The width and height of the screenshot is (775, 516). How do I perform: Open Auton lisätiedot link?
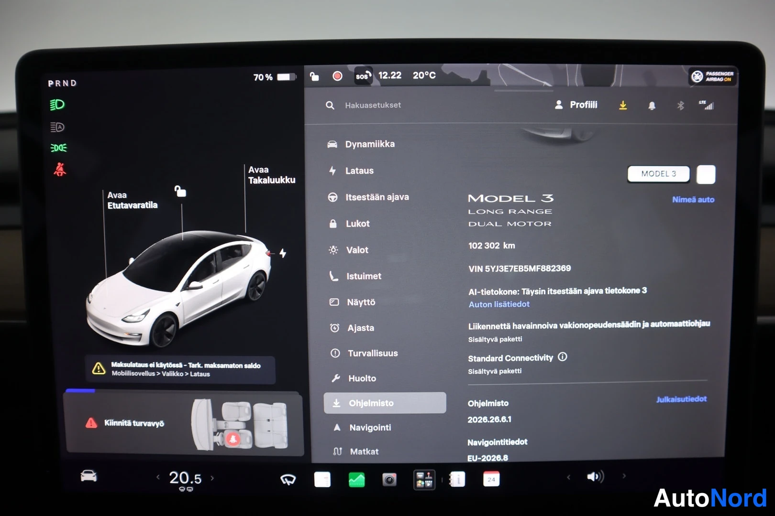point(499,304)
